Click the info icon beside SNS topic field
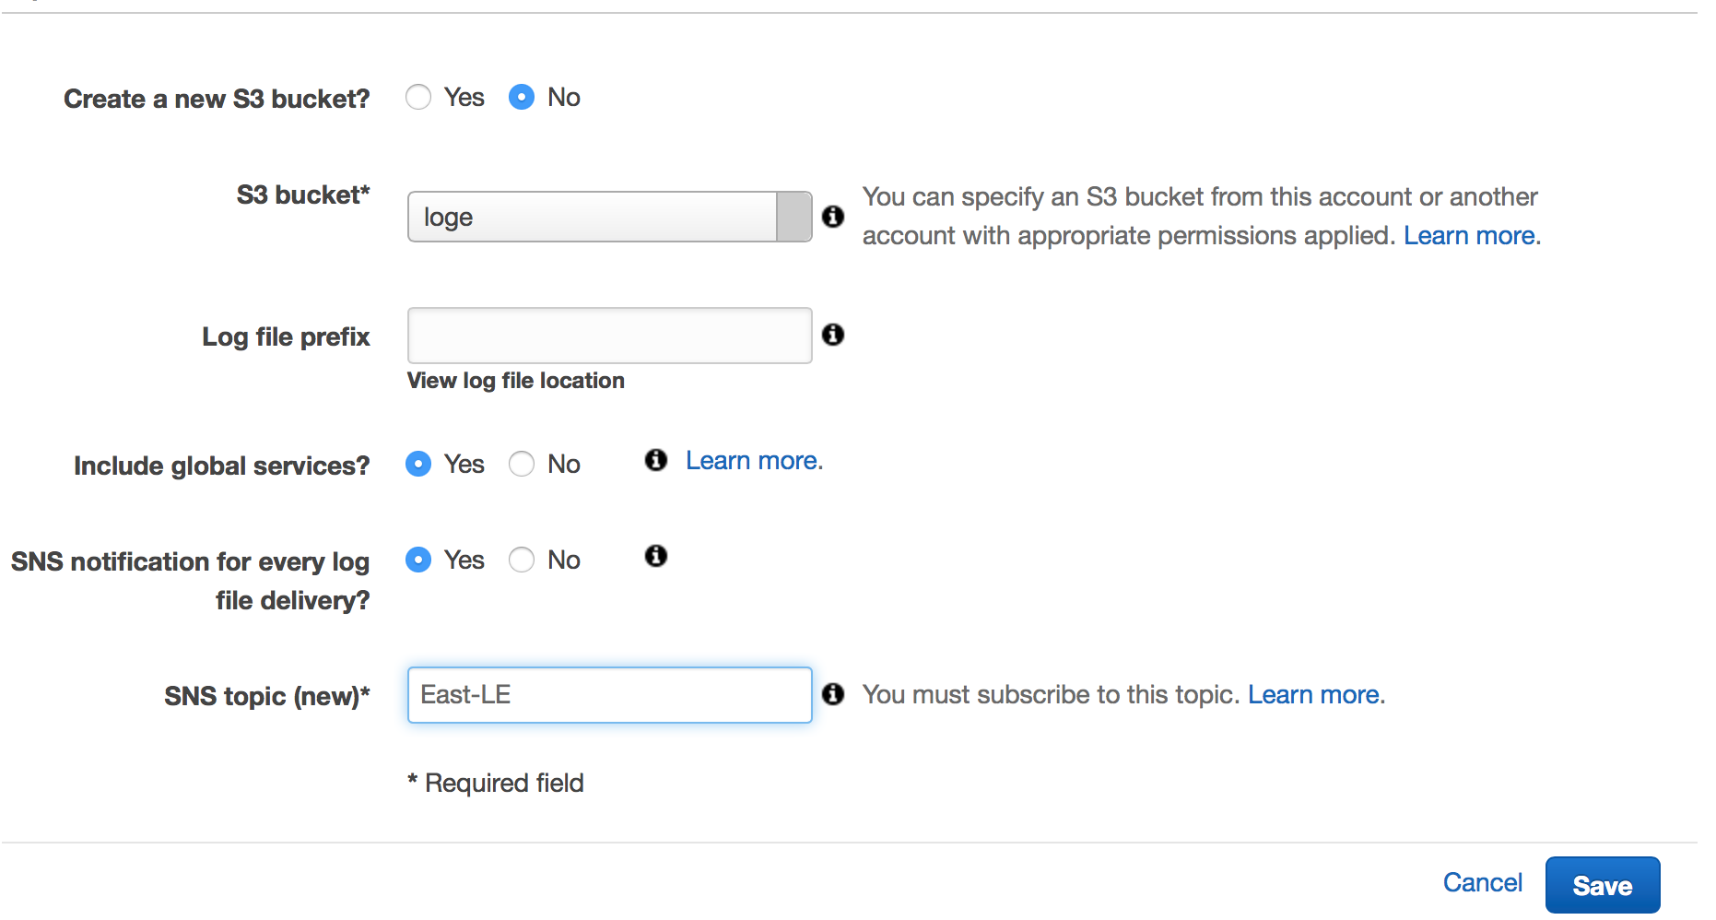The width and height of the screenshot is (1716, 920). [x=833, y=694]
